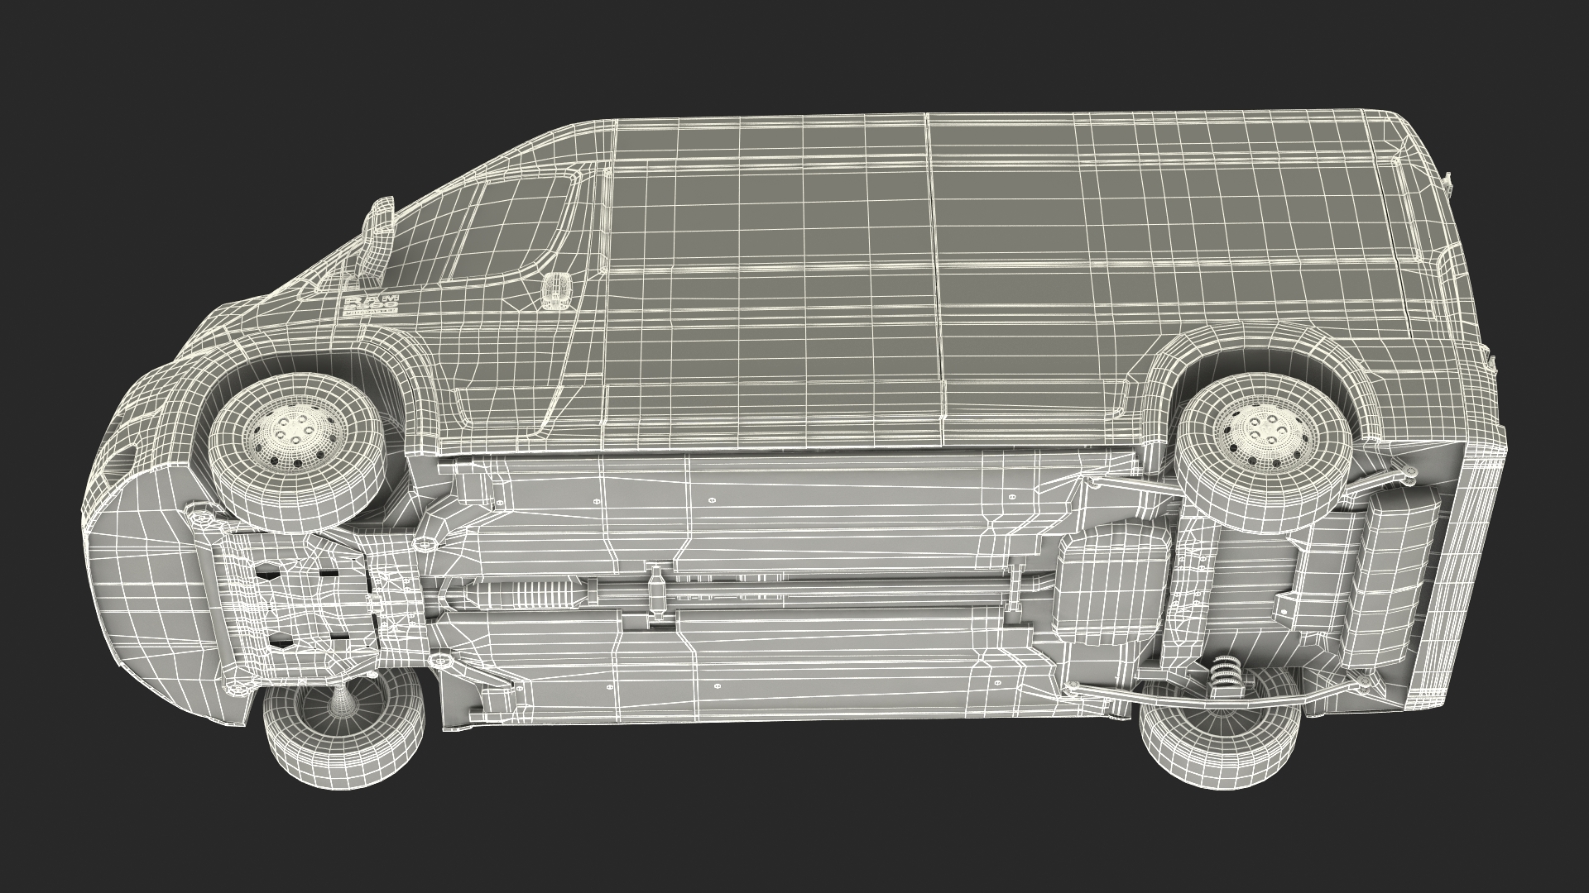This screenshot has height=893, width=1589.
Task: Click the front far-side wheel underneath
Action: click(343, 737)
